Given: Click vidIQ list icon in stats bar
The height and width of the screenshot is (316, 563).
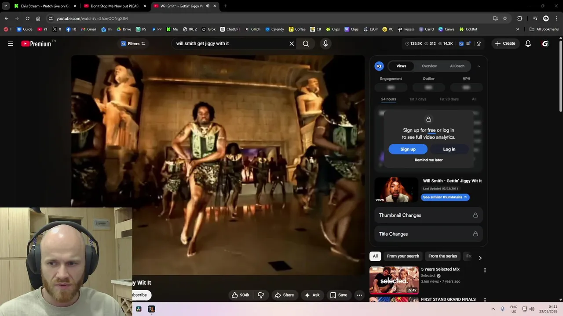Looking at the screenshot, I should click(x=469, y=43).
